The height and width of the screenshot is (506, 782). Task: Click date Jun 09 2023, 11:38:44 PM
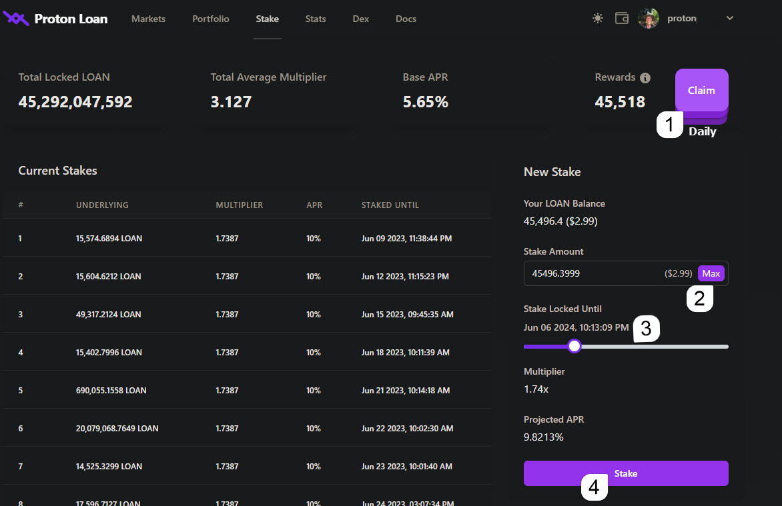406,238
